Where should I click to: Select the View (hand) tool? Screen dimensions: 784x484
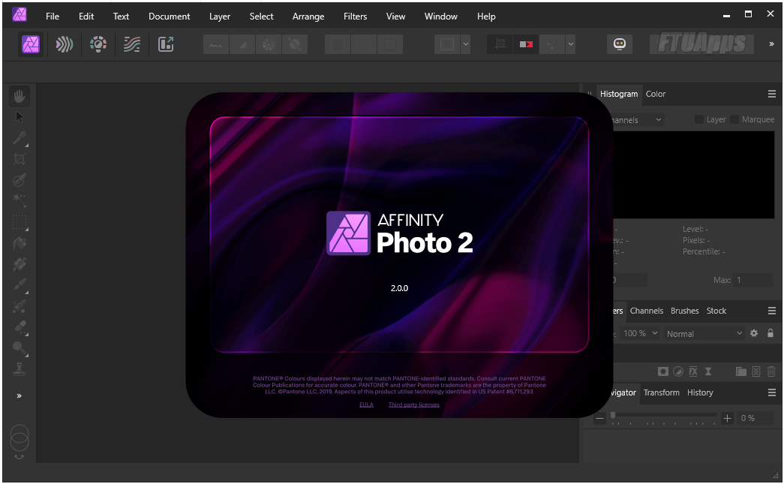[20, 96]
